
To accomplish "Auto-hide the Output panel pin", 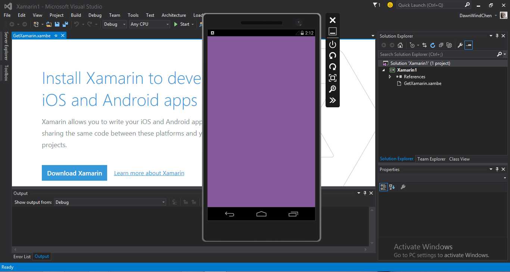I will click(365, 193).
